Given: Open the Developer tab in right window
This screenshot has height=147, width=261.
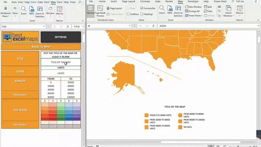Looking at the screenshot, I should tap(193, 2).
